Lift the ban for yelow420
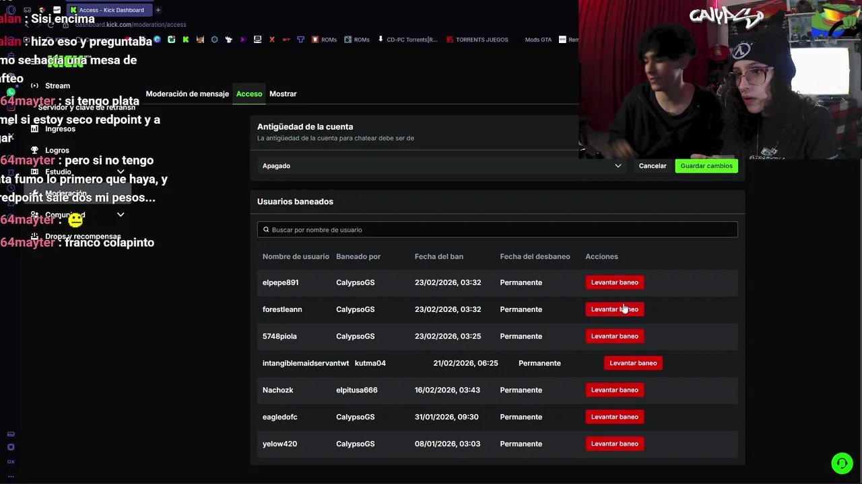 point(614,444)
